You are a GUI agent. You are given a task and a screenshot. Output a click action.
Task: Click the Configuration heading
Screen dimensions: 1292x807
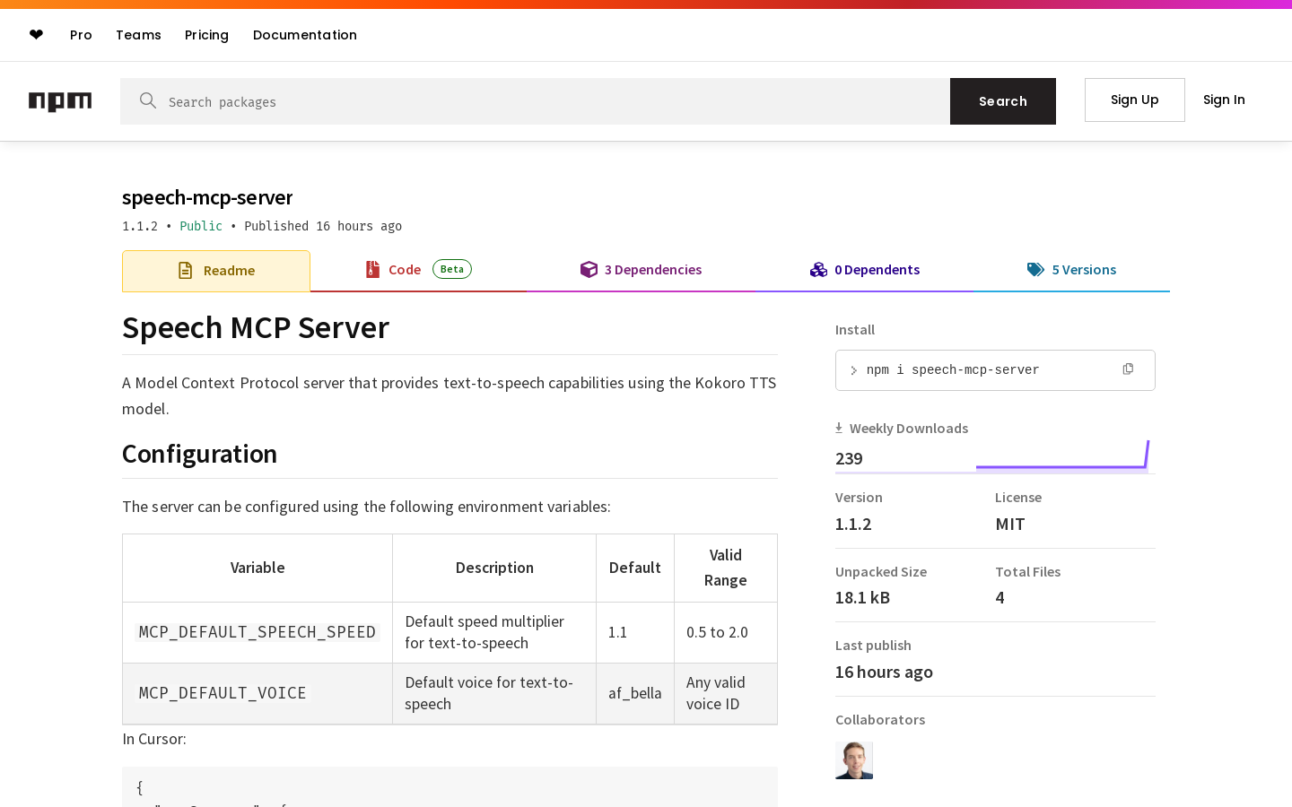click(x=199, y=454)
